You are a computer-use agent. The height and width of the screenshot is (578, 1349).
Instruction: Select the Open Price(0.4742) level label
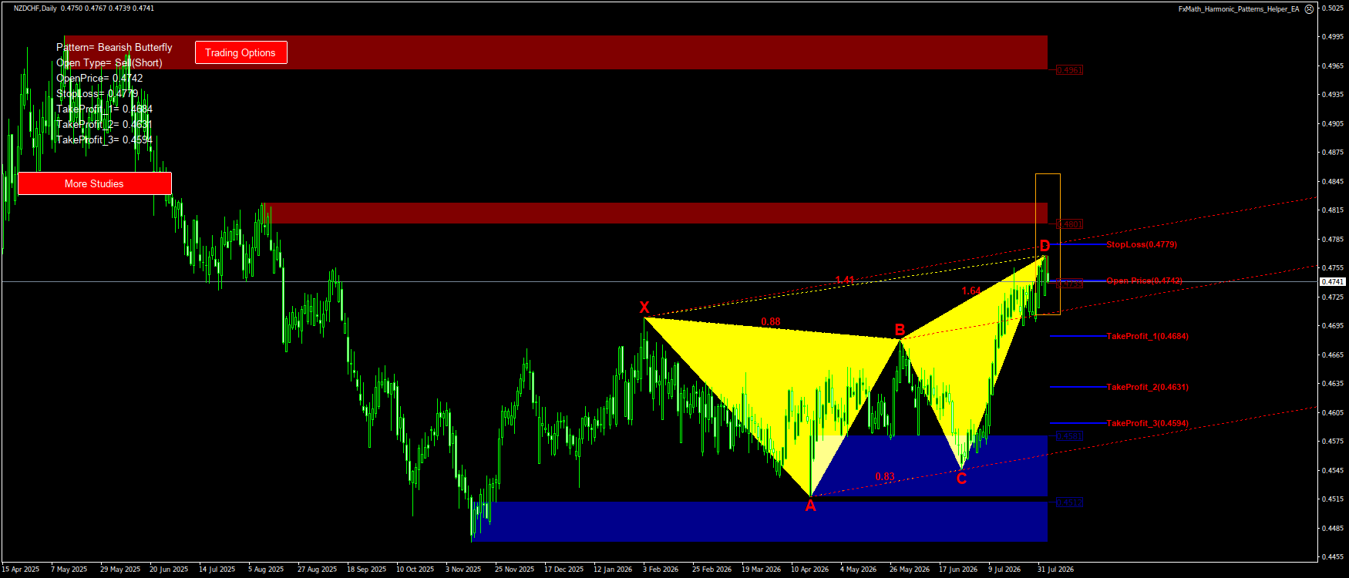click(1144, 281)
